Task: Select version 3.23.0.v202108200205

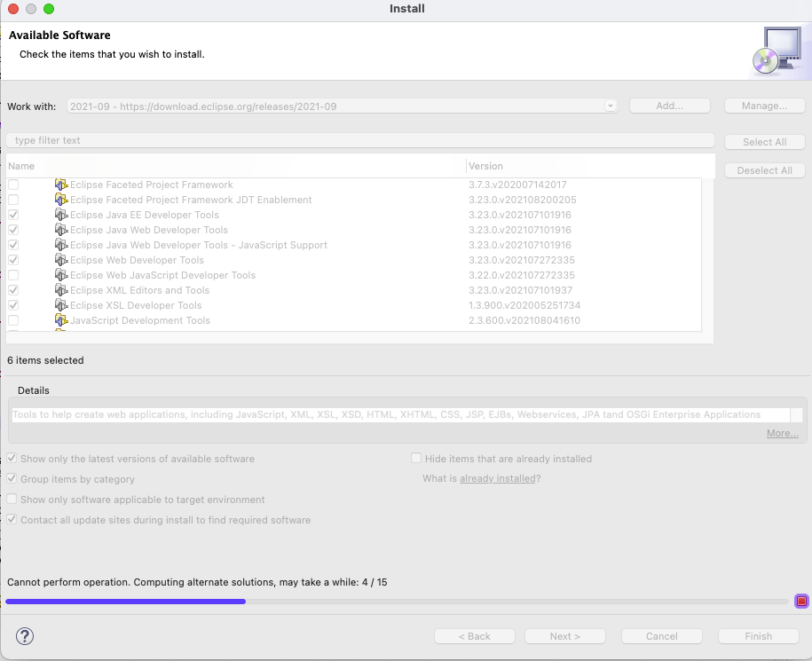Action: [522, 200]
